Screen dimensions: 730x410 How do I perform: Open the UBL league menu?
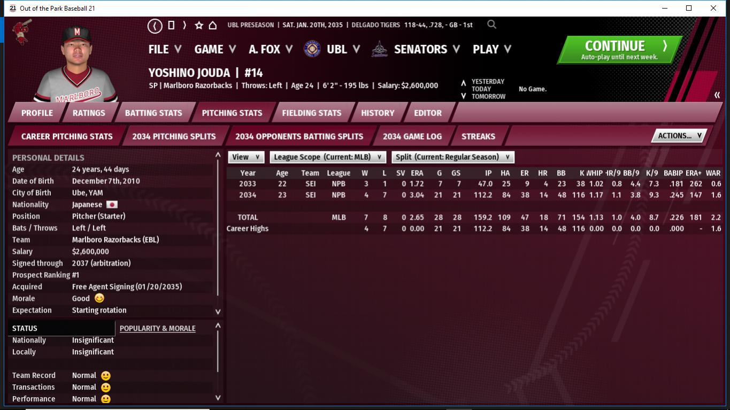pos(343,49)
